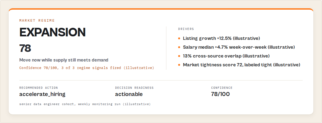Click Listing growth +12.5% driver text
The image size is (322, 123).
[221, 39]
